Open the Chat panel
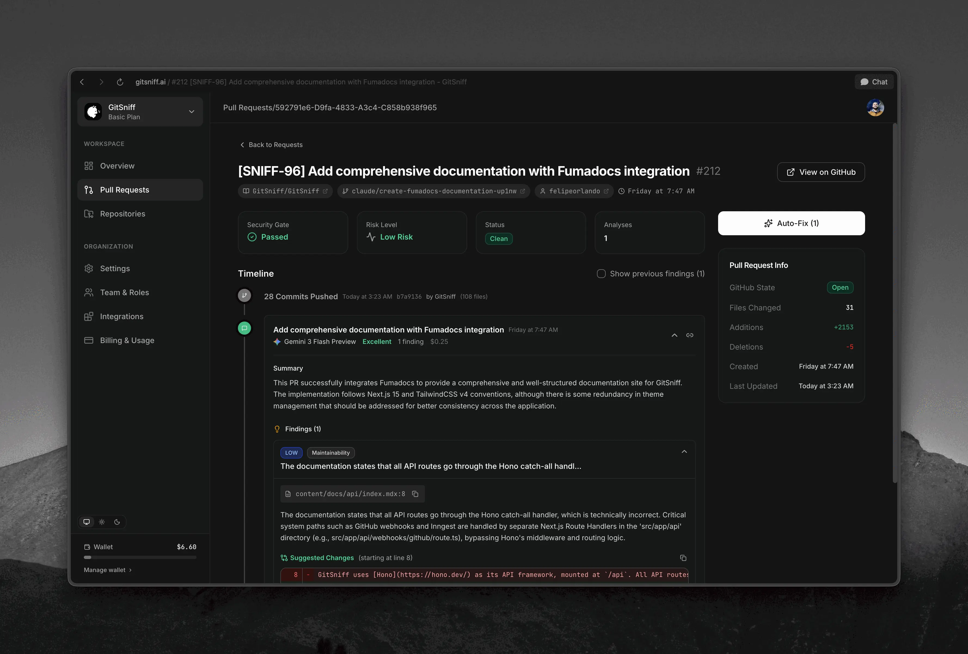 point(874,82)
